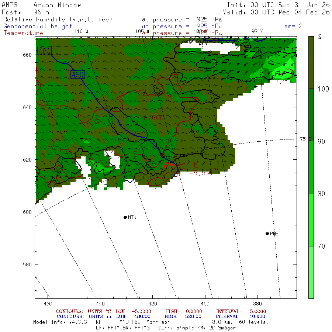Click the '95 W' longitude label
332x332 pixels.
click(x=257, y=31)
